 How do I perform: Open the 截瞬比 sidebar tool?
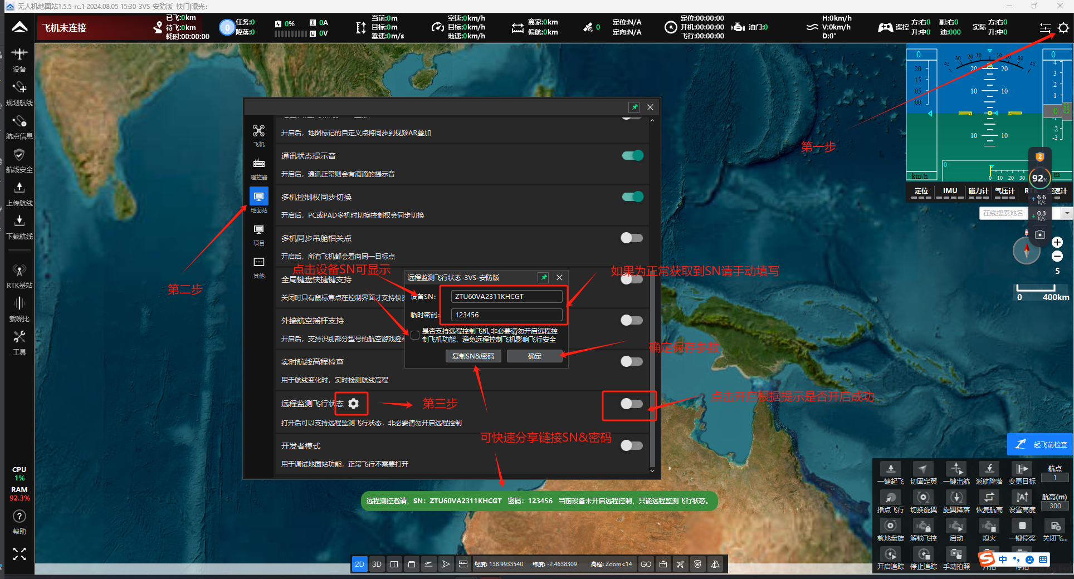point(19,310)
